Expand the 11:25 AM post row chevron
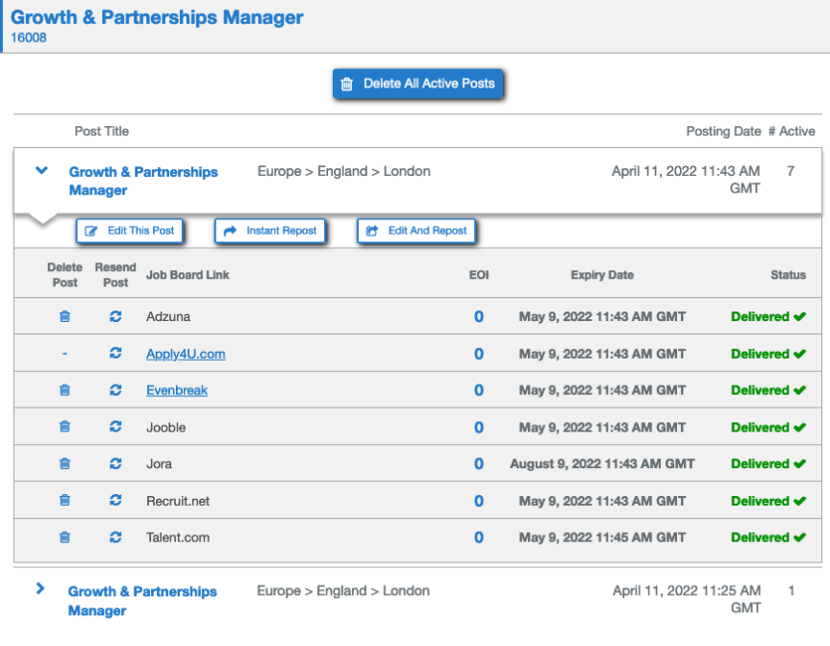Viewport: 830px width, 646px height. (40, 588)
